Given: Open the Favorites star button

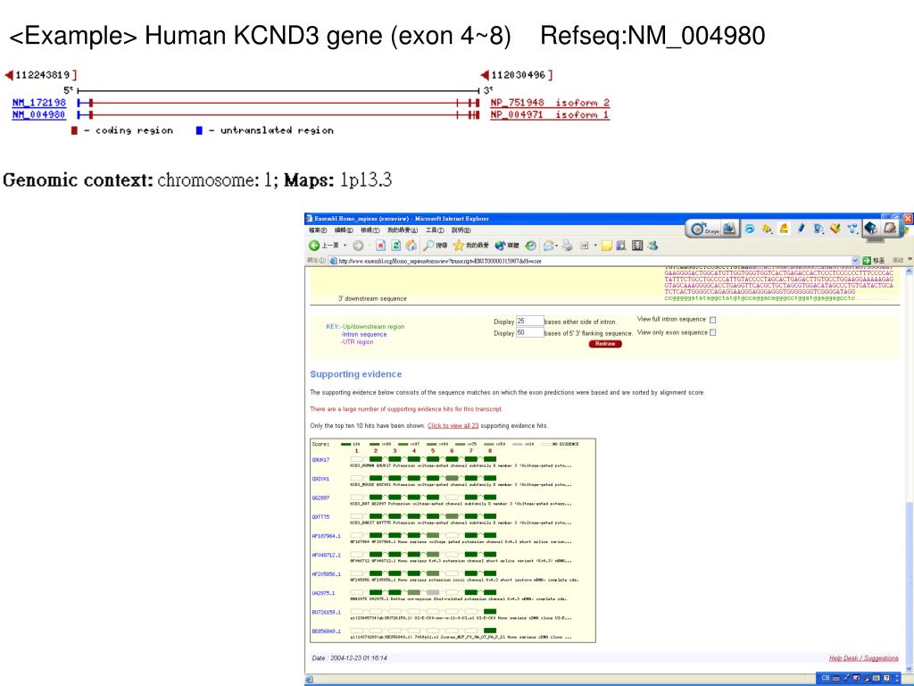Looking at the screenshot, I should click(471, 246).
